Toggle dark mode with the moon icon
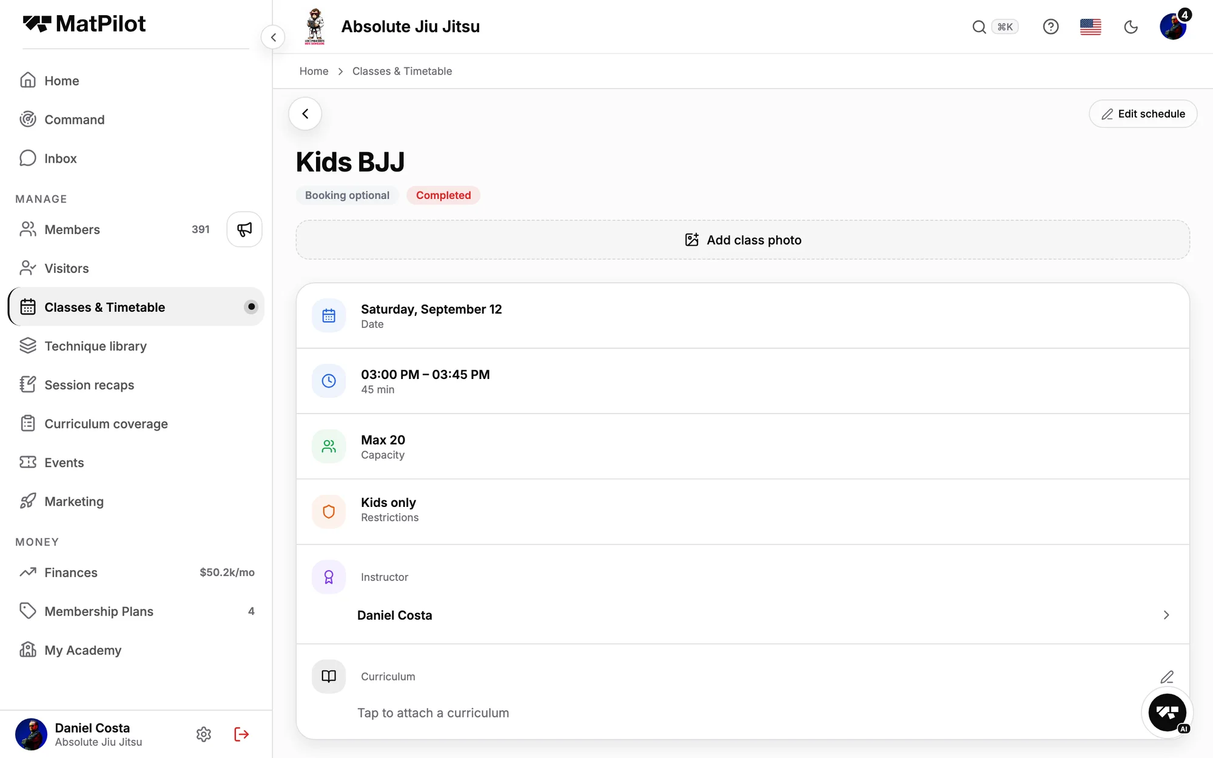This screenshot has height=758, width=1213. pyautogui.click(x=1131, y=27)
